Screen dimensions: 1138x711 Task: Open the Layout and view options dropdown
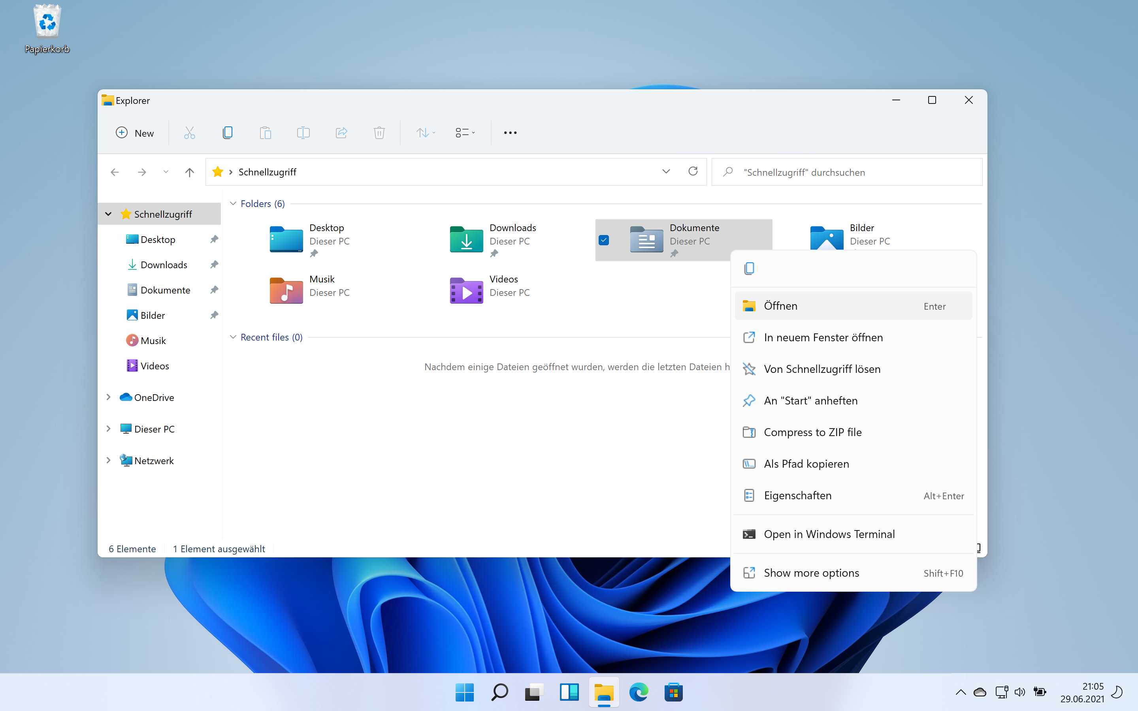[465, 133]
